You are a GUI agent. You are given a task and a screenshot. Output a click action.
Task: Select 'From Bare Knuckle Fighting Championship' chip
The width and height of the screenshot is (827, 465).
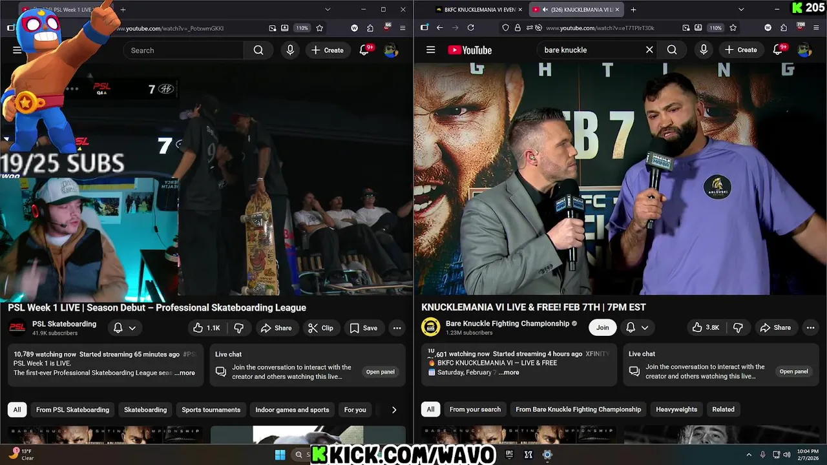578,409
